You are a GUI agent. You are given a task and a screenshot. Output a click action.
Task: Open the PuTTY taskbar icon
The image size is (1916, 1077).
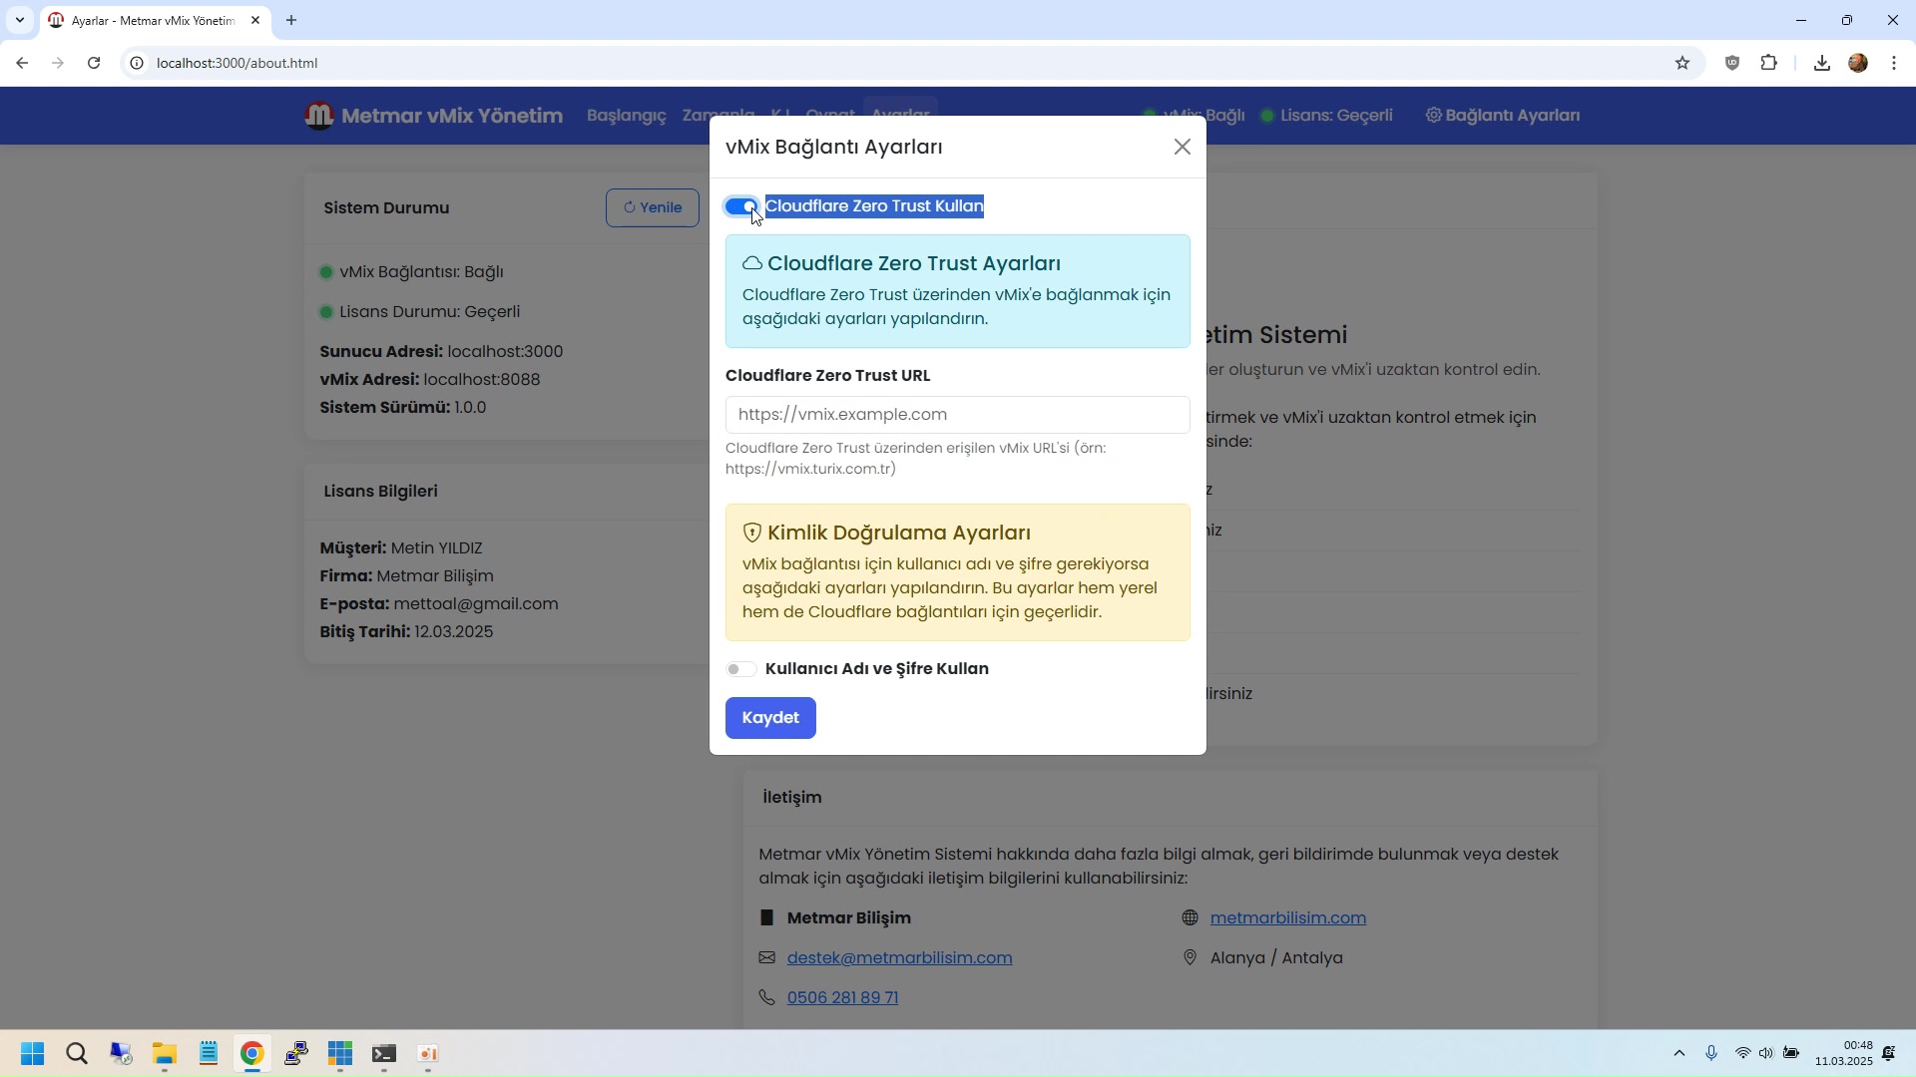pyautogui.click(x=296, y=1054)
